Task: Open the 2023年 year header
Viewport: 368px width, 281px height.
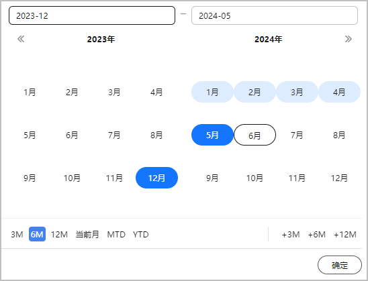Action: [101, 39]
